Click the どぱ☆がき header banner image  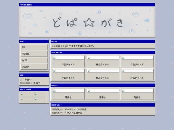coord(87,22)
